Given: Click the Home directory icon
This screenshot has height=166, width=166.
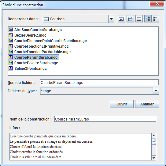Looking at the screenshot, I should click(130, 19).
